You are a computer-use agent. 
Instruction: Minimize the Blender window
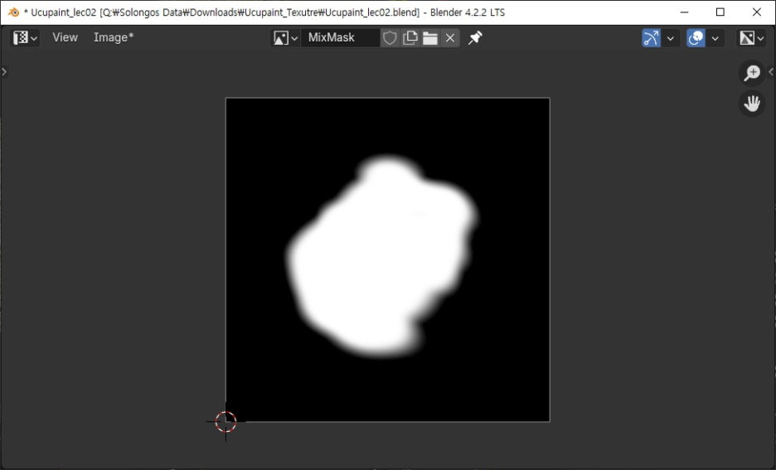pyautogui.click(x=685, y=12)
